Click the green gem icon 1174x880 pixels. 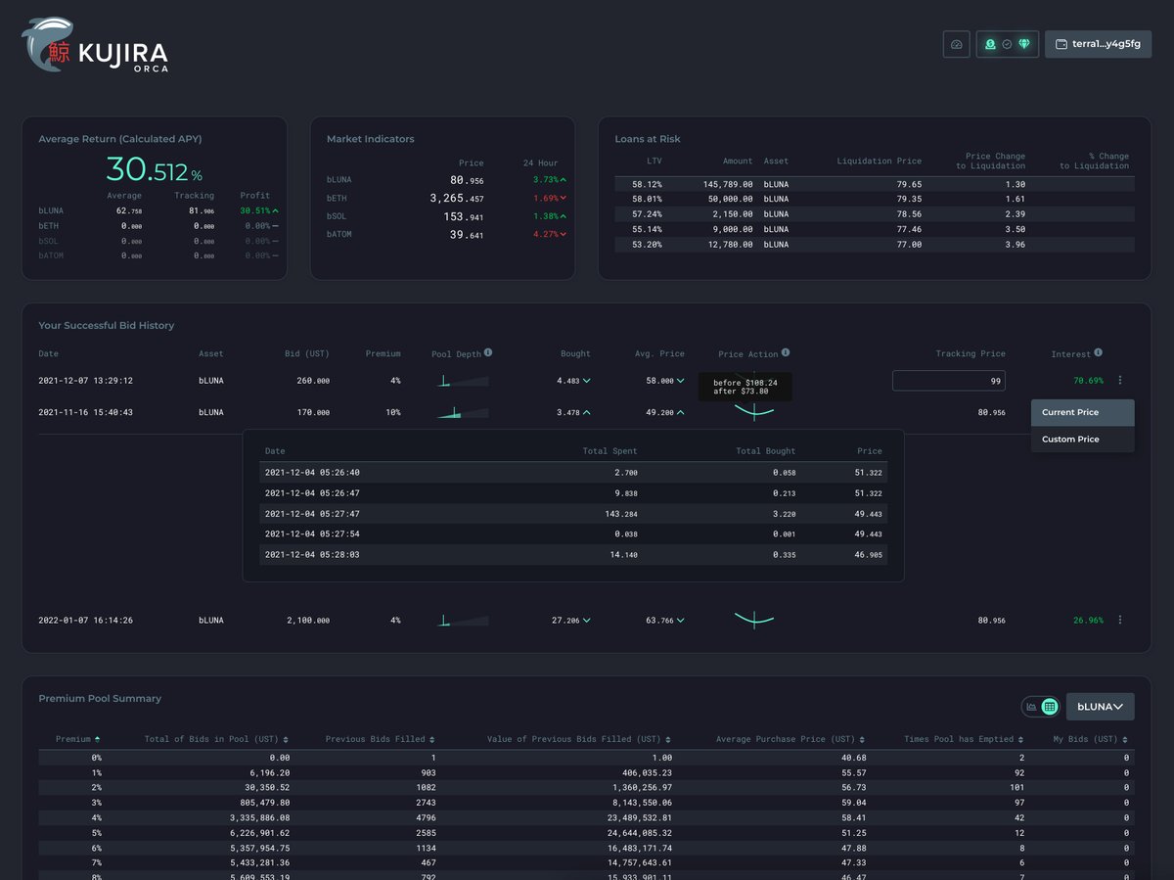pyautogui.click(x=1024, y=44)
